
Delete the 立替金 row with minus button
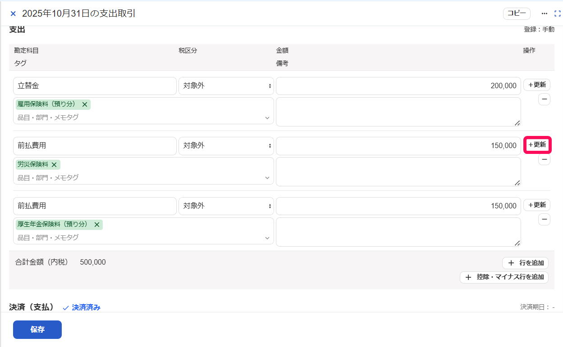pos(544,99)
